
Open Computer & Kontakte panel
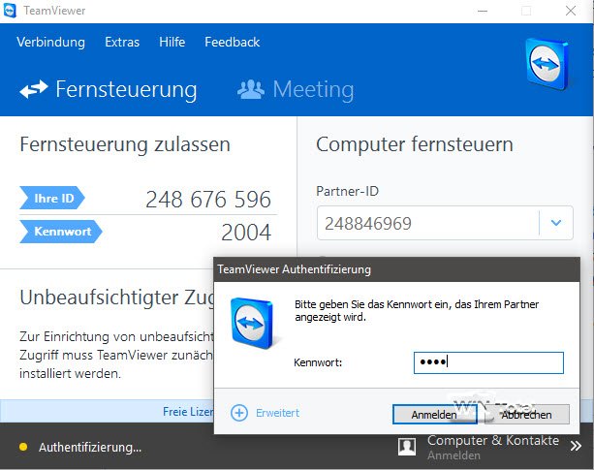(493, 441)
